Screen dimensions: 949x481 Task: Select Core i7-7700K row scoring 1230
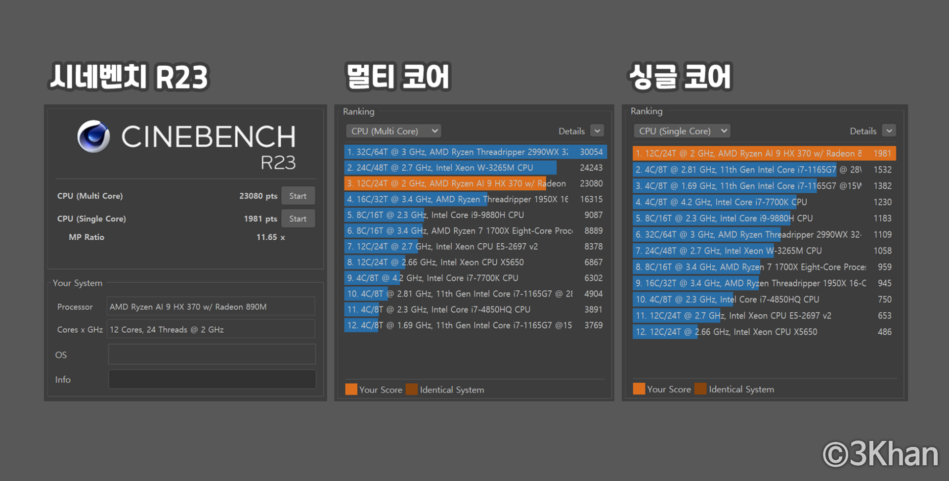point(764,202)
